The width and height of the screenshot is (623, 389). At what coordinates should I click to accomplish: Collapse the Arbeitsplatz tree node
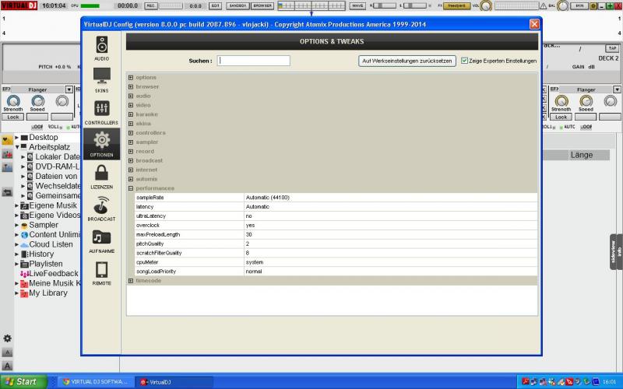(17, 147)
